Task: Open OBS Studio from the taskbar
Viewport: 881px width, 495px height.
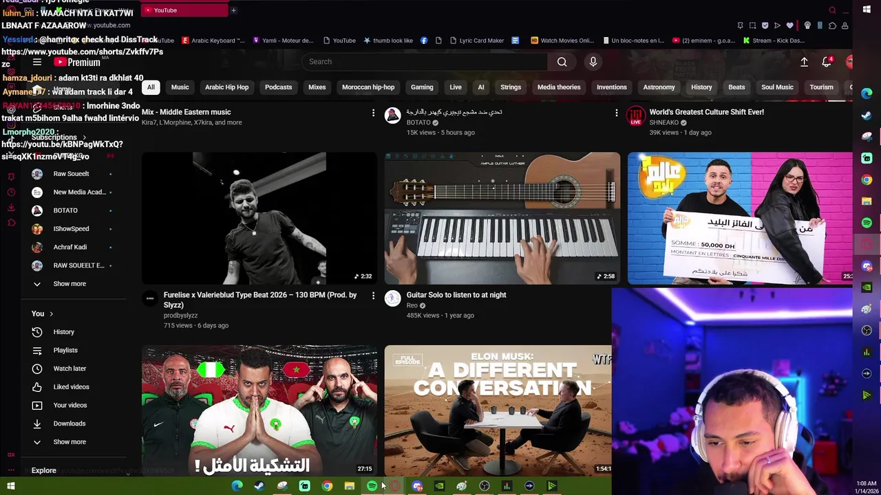Action: tap(485, 486)
